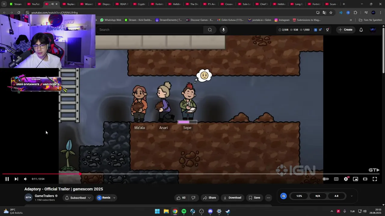Switch to the Chief S tab
Viewport: 385px width, 216px height.
(x=262, y=4)
